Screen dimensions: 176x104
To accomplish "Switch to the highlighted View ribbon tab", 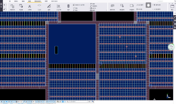I will coord(29,1).
